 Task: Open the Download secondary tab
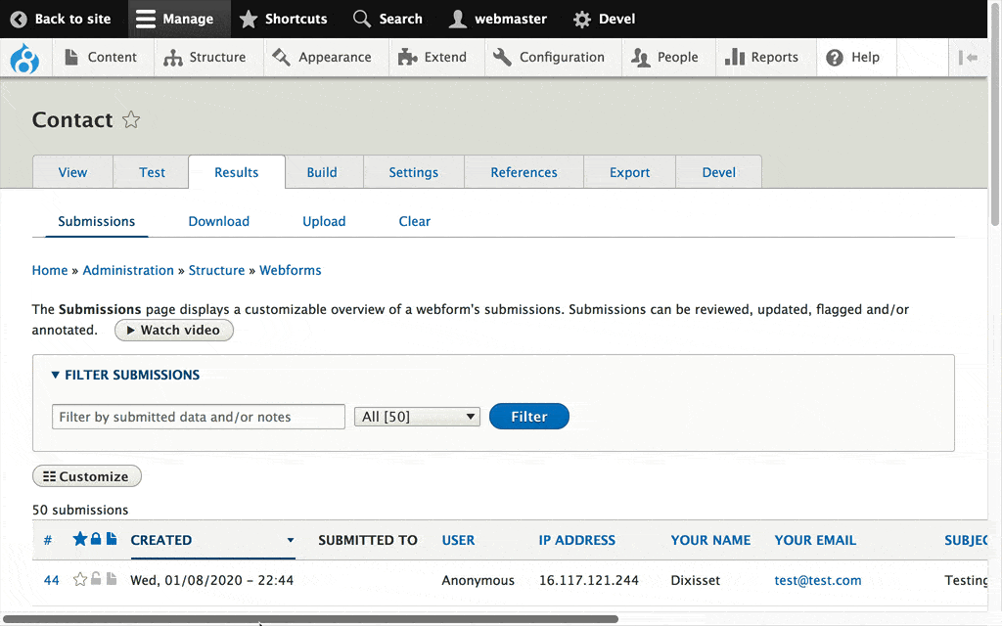[x=218, y=222]
